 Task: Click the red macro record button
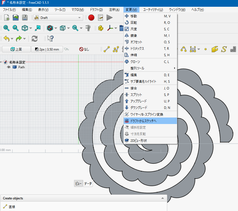click(91, 18)
